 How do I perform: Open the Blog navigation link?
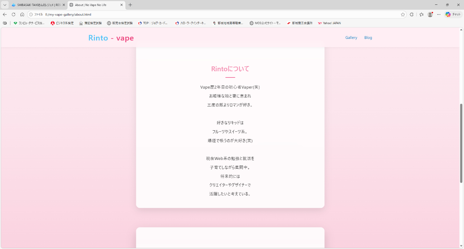tap(368, 37)
